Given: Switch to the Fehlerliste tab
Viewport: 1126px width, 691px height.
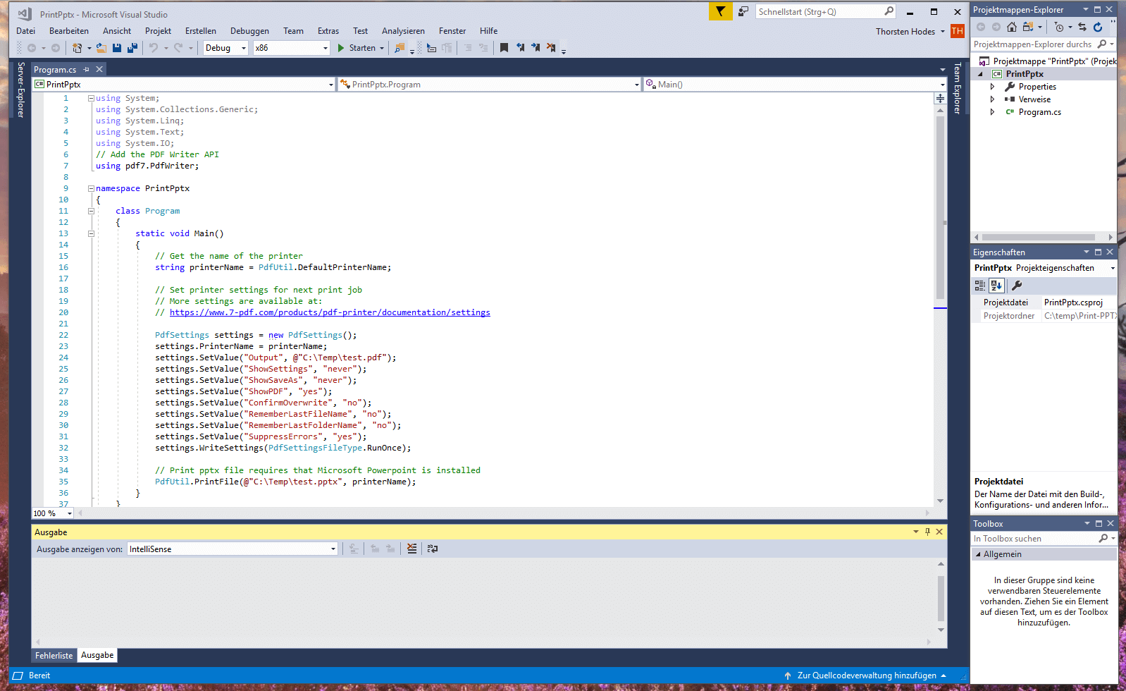Looking at the screenshot, I should (x=54, y=656).
